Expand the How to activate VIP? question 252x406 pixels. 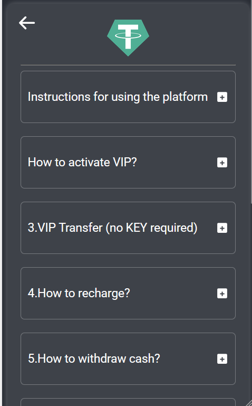82,163
